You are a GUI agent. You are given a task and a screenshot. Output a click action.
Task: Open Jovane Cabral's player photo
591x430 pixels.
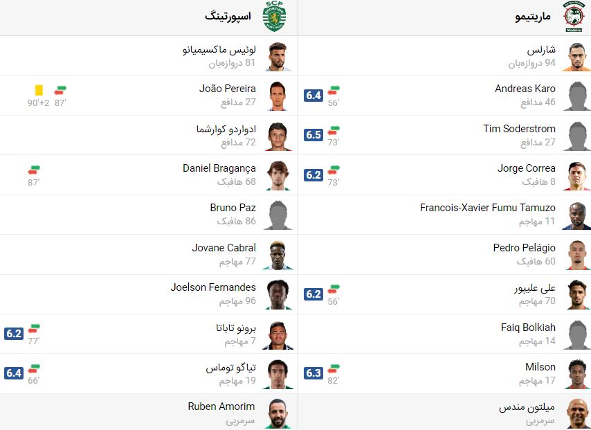click(278, 255)
